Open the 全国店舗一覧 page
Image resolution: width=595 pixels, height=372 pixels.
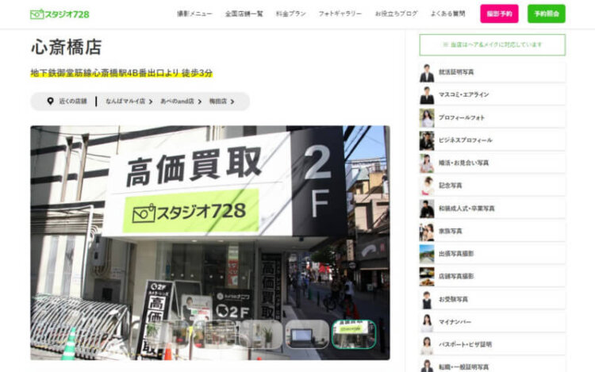pos(244,13)
